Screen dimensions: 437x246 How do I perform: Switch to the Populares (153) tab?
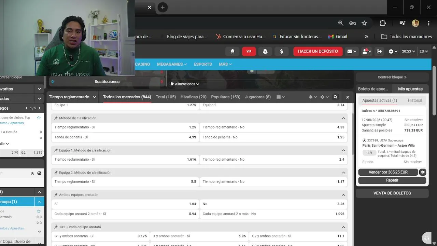pyautogui.click(x=226, y=97)
